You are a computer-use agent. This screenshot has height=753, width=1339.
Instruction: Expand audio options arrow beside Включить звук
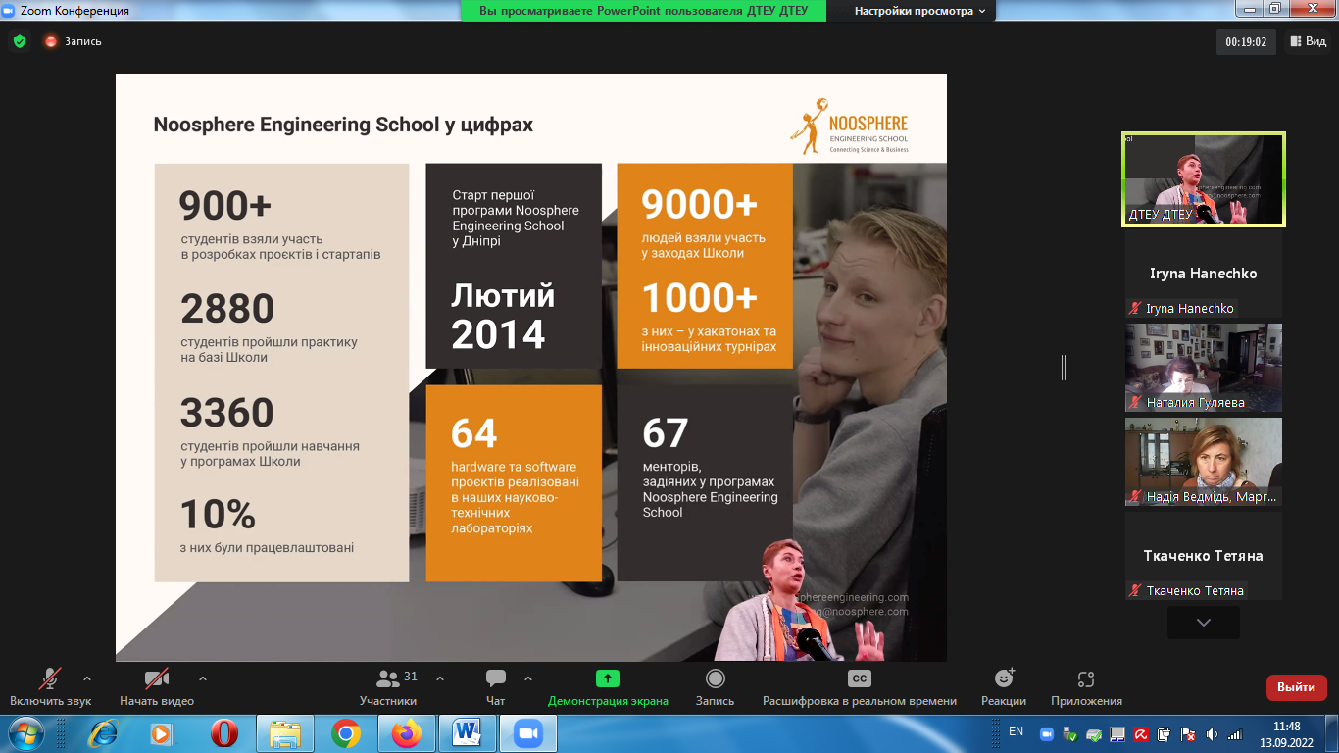tap(87, 678)
